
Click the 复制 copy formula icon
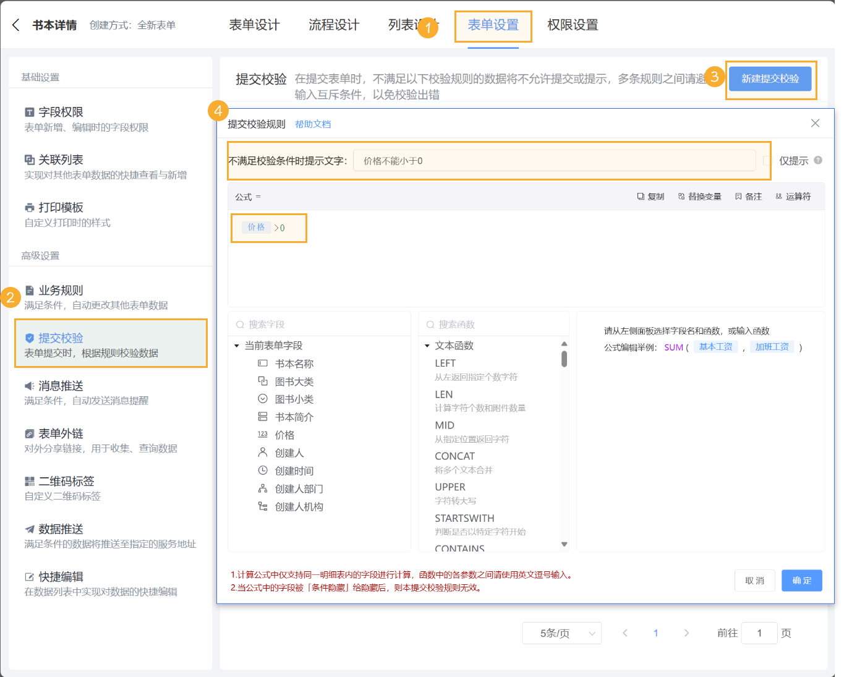[641, 196]
